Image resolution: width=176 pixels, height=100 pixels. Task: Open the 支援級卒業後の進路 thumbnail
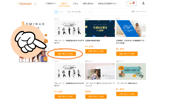pos(100,28)
